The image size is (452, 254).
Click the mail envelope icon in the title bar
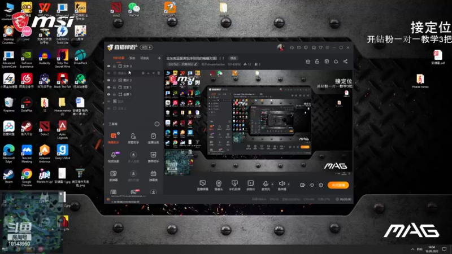[299, 47]
